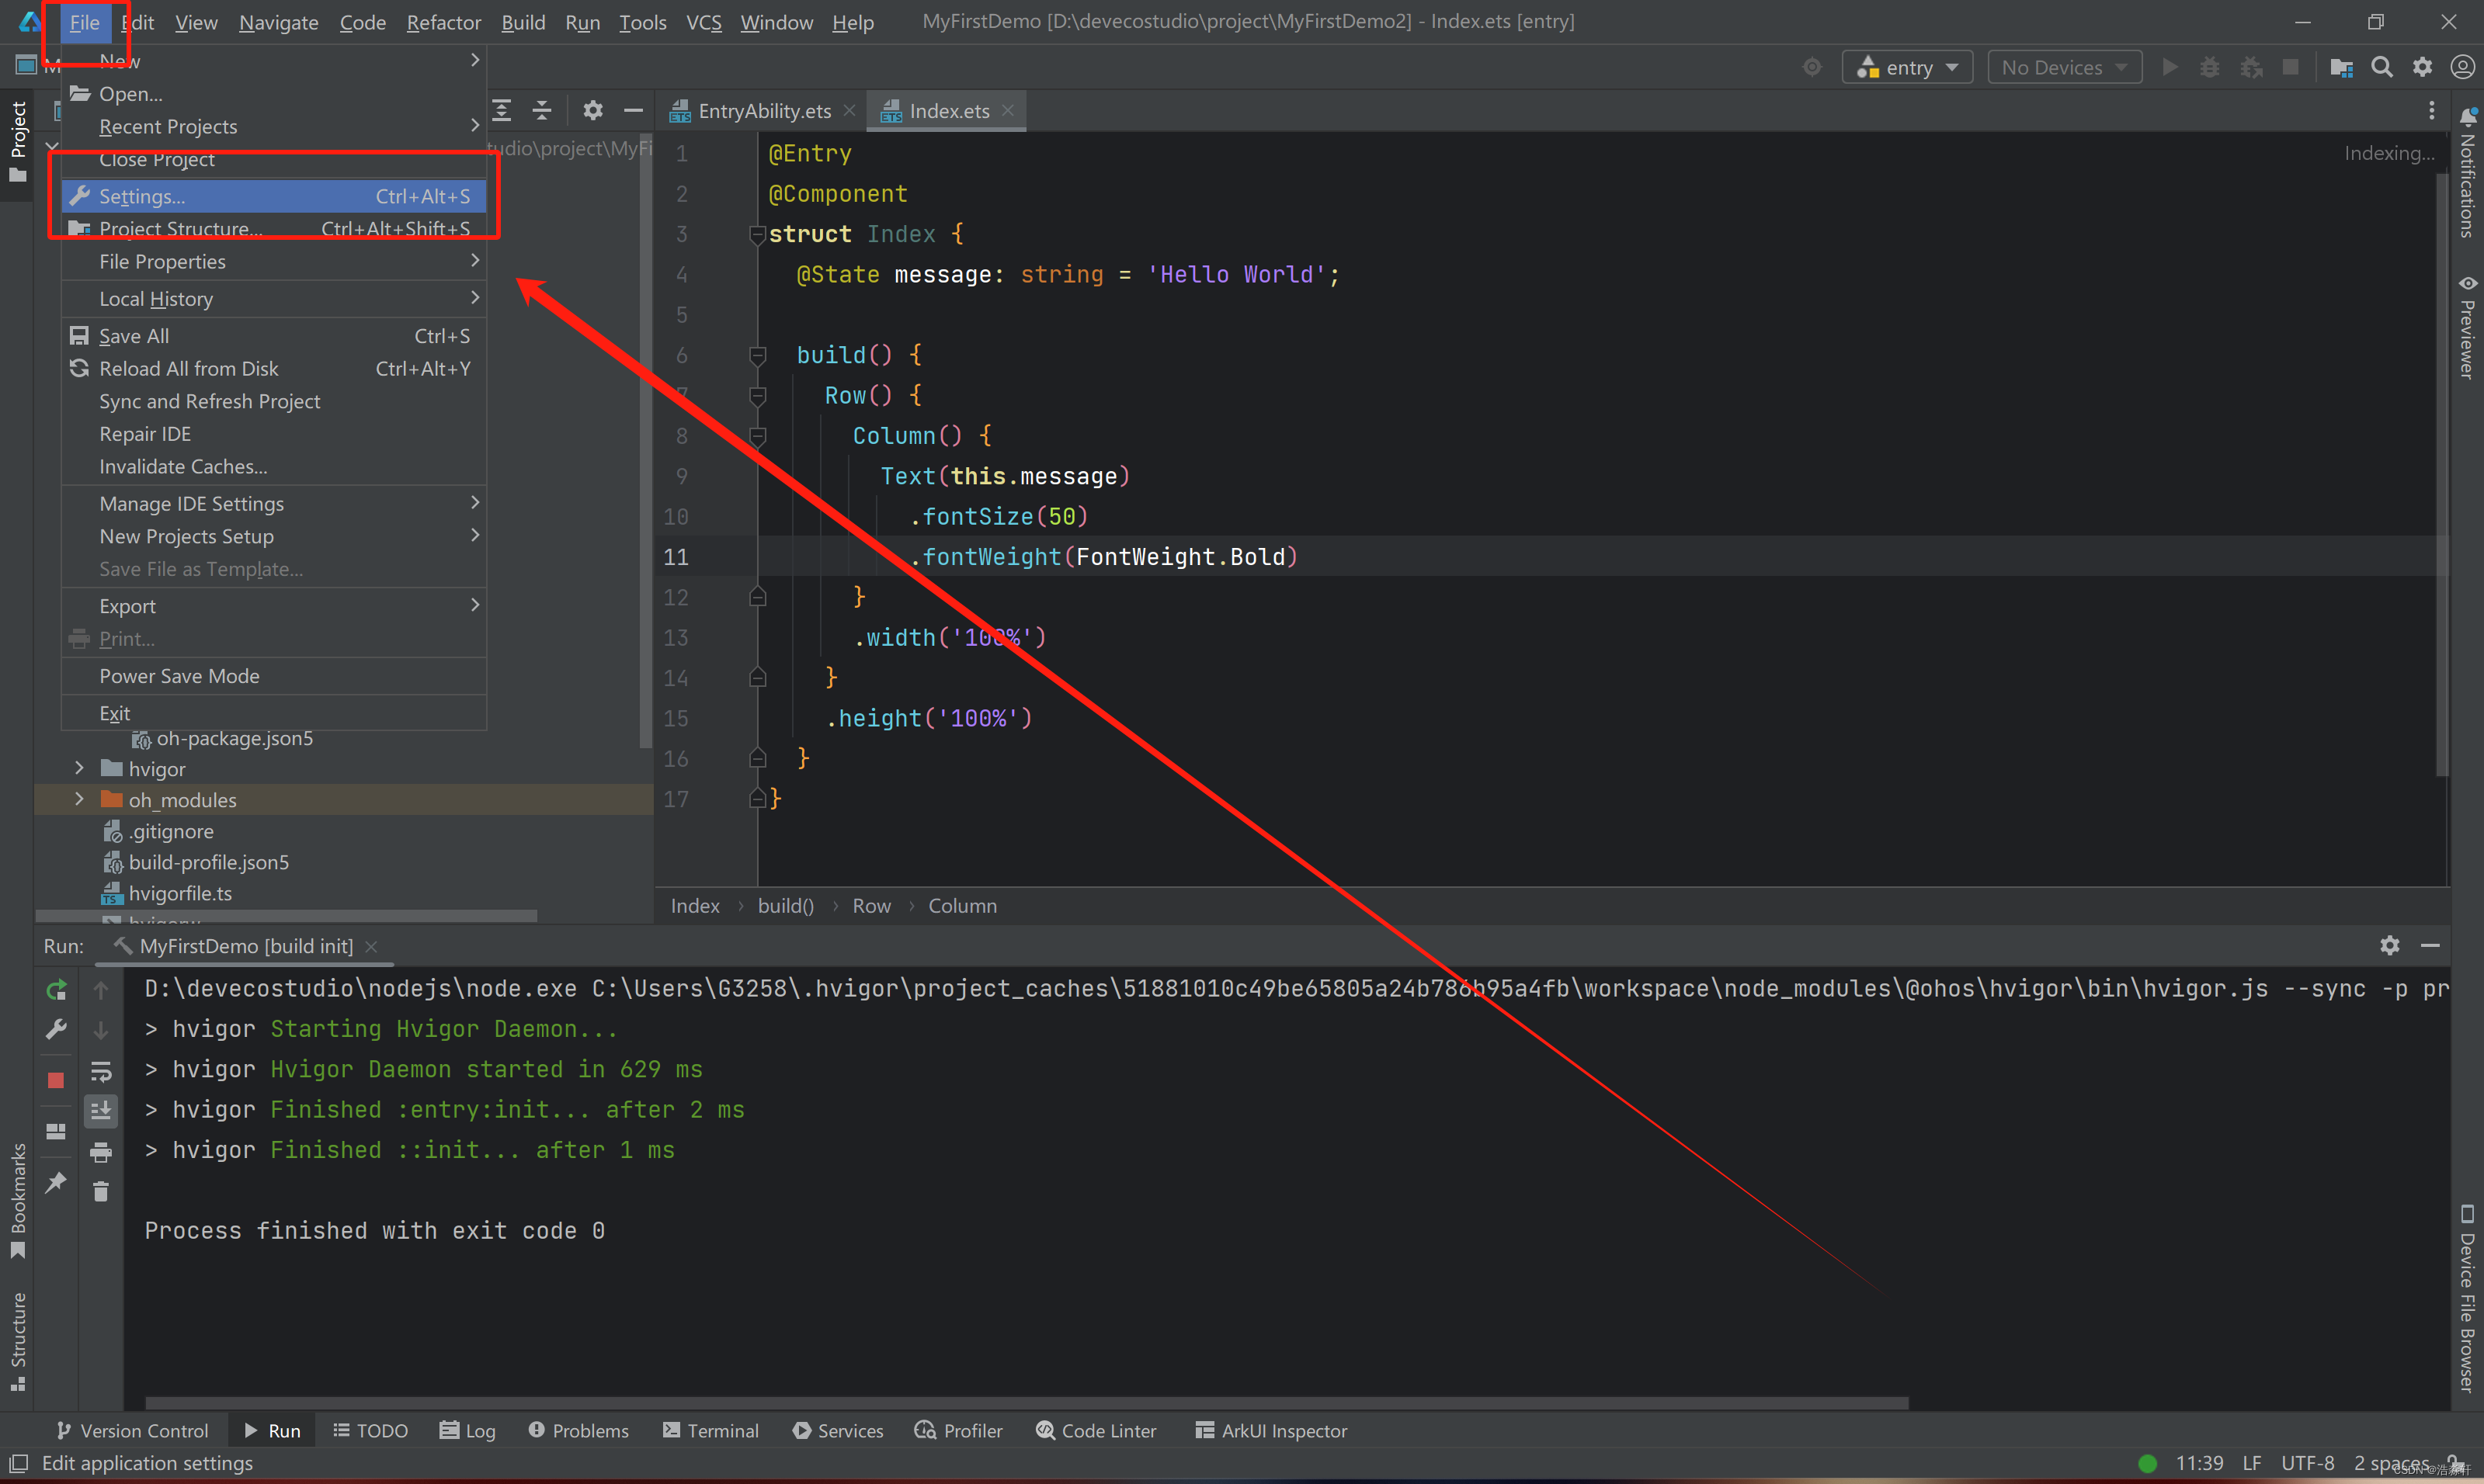Click the Run app play icon
2484x1484 pixels.
pyautogui.click(x=2170, y=67)
